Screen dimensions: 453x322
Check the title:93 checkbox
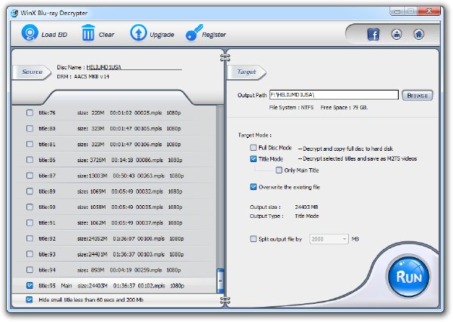[x=29, y=254]
